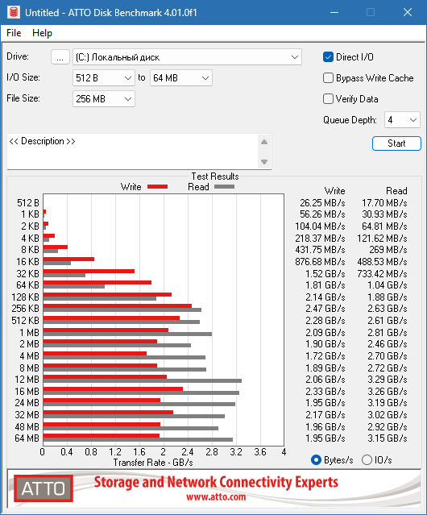Image resolution: width=427 pixels, height=515 pixels.
Task: Click the browse drive '...' button
Action: coord(60,57)
